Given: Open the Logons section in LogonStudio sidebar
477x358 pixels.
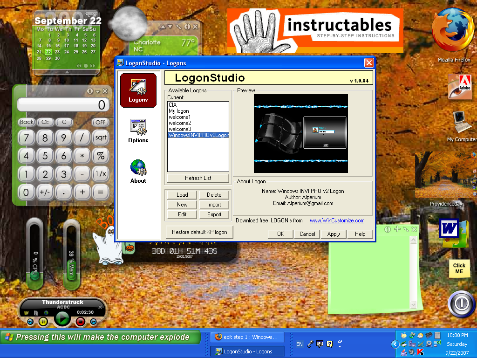Looking at the screenshot, I should 138,90.
